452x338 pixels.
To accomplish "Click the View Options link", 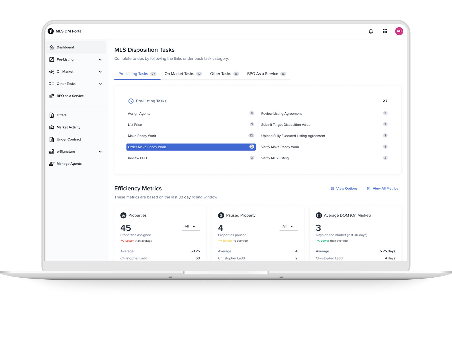I will click(x=344, y=189).
